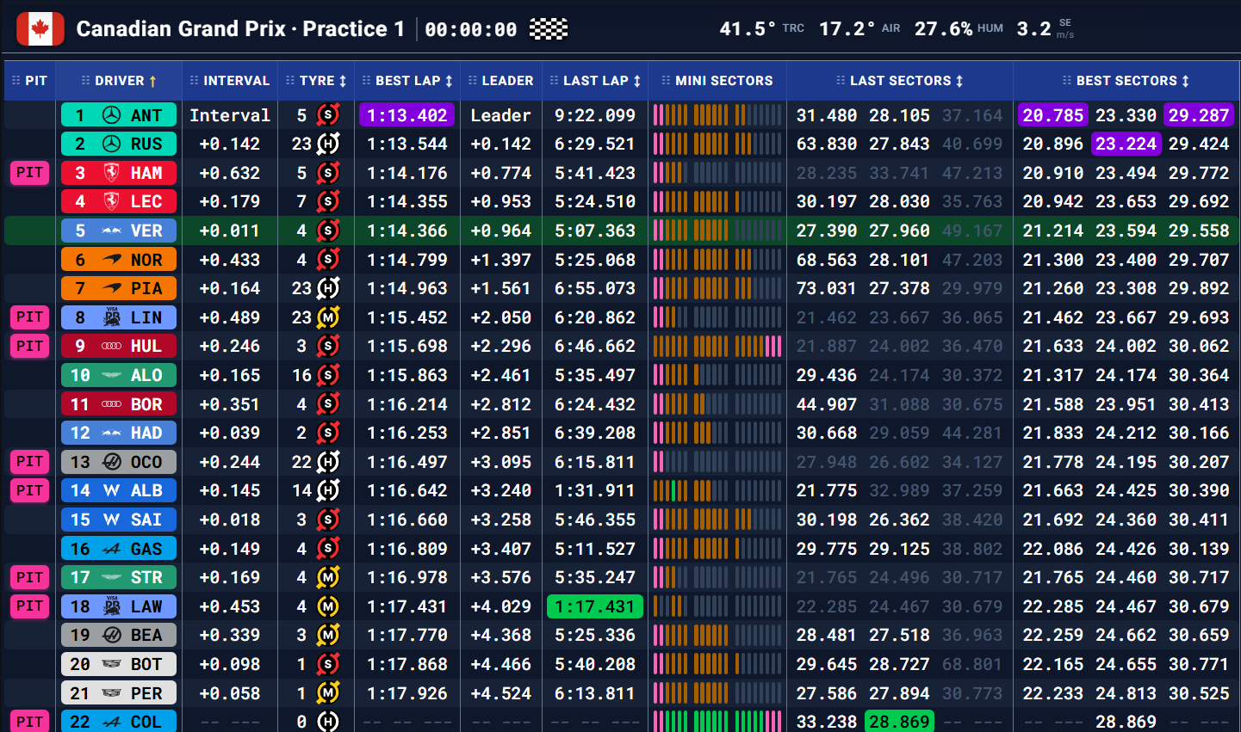
Task: Grab the LAST SECTORS column drag handle
Action: point(841,81)
